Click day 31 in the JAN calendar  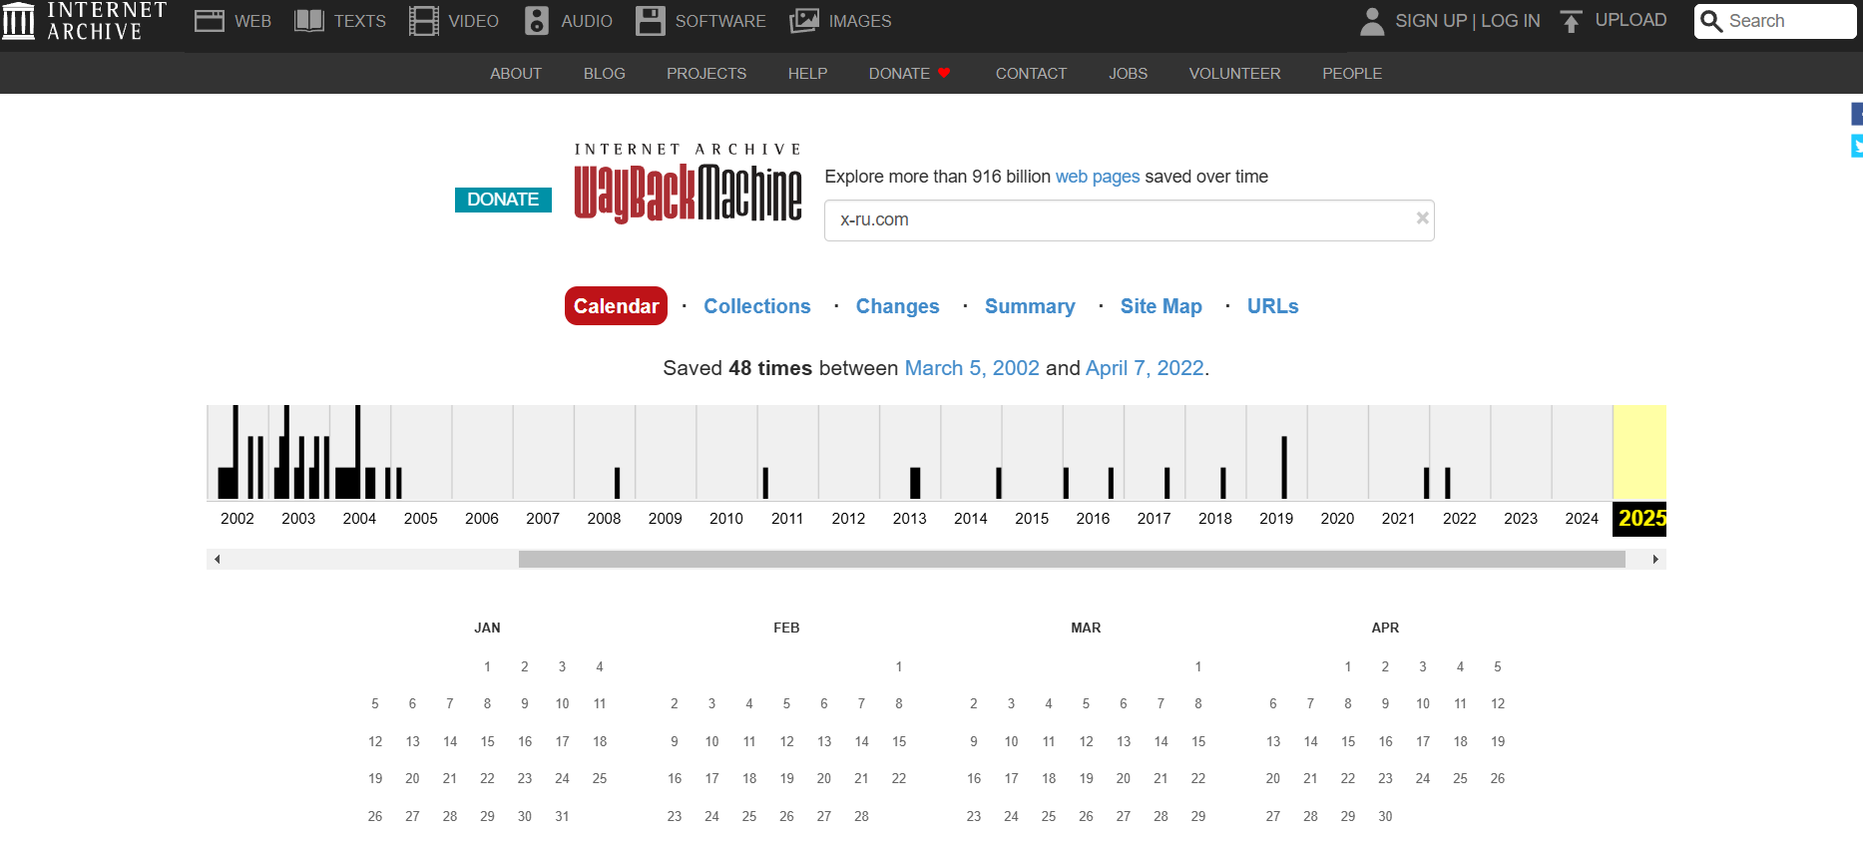coord(562,816)
